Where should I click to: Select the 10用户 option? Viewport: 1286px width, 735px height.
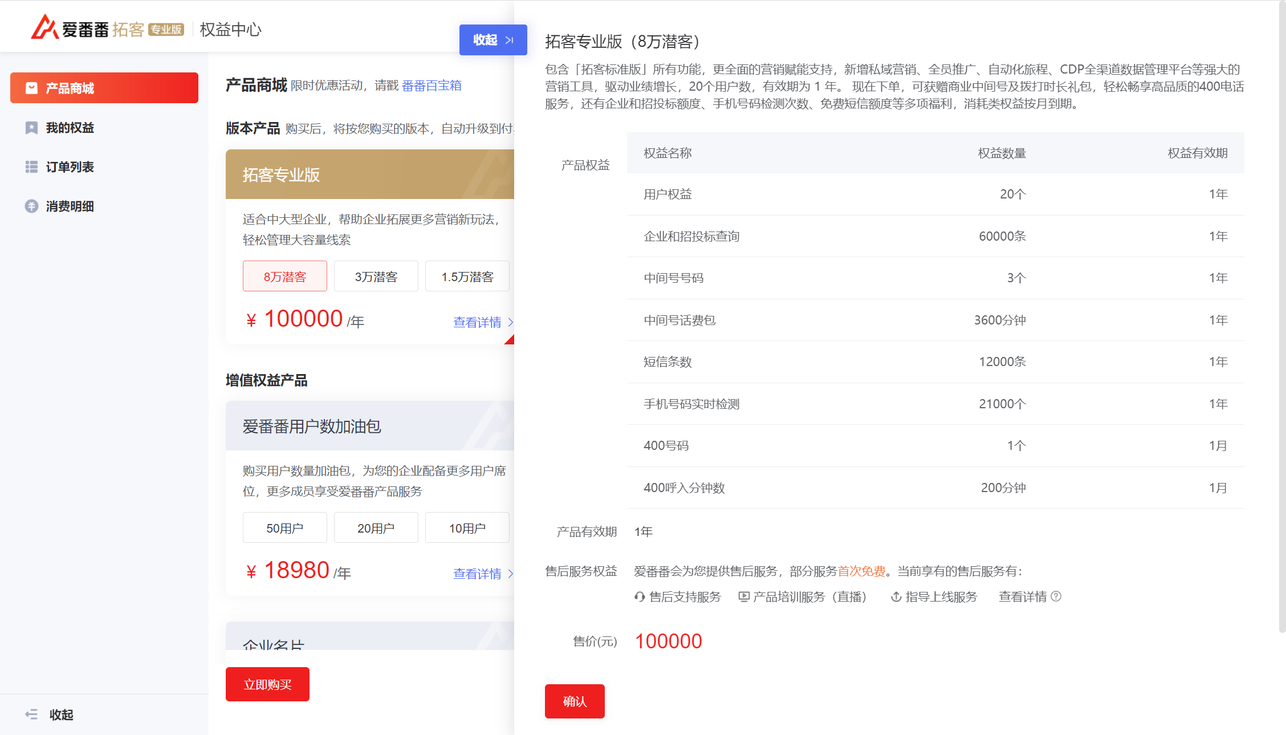[467, 528]
